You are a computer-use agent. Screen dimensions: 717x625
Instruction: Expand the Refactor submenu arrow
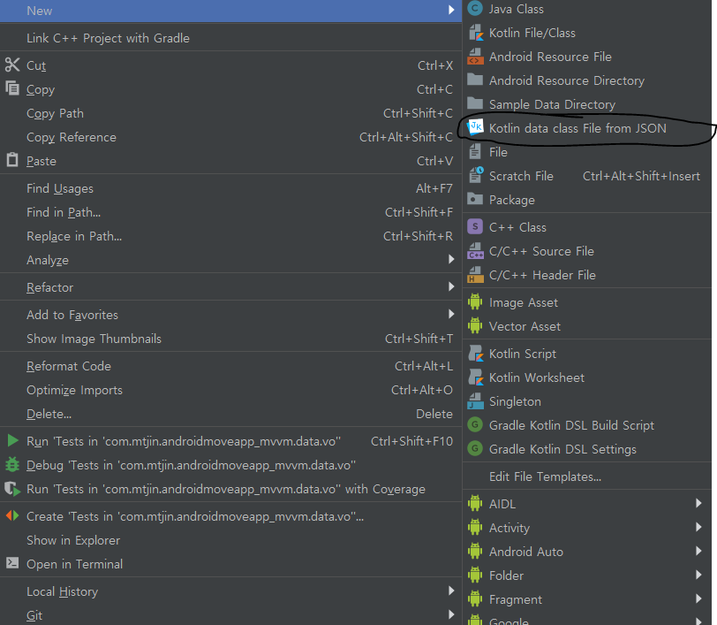click(451, 286)
